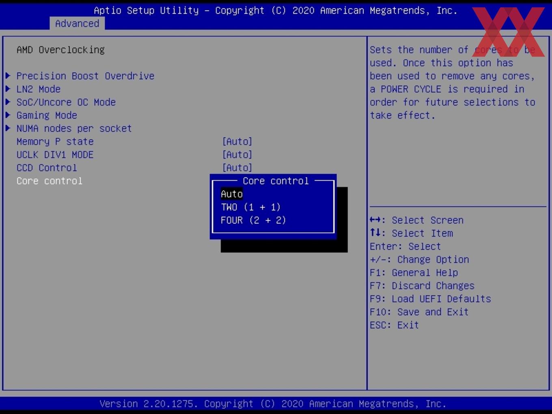This screenshot has height=414, width=552.
Task: Choose FOUR (2 + 2) option
Action: [x=253, y=220]
